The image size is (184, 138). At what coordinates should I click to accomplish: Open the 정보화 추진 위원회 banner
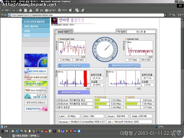click(x=36, y=84)
